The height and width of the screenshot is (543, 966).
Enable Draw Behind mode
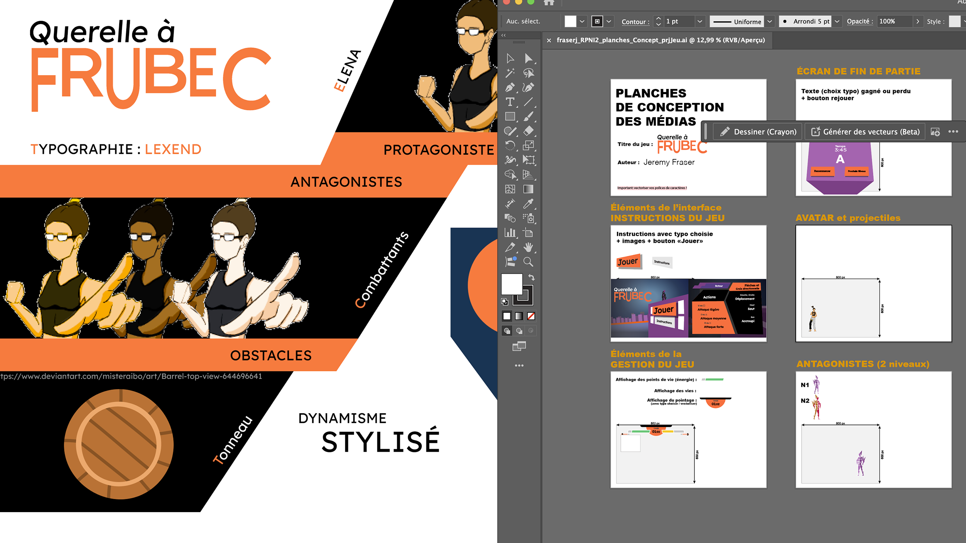coord(519,331)
